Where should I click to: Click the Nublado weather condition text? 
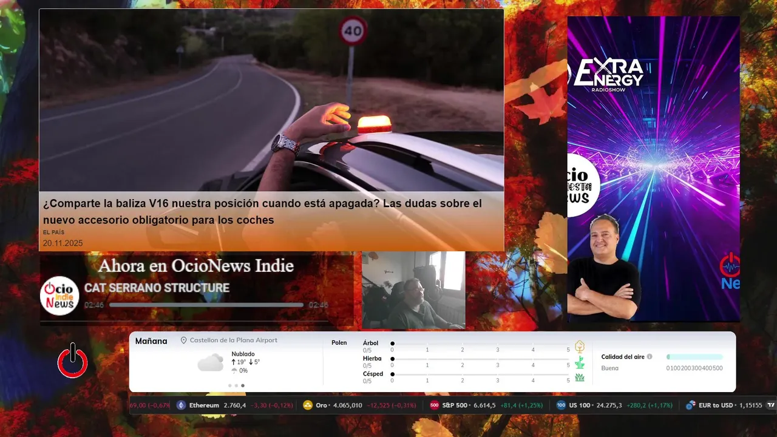click(243, 354)
